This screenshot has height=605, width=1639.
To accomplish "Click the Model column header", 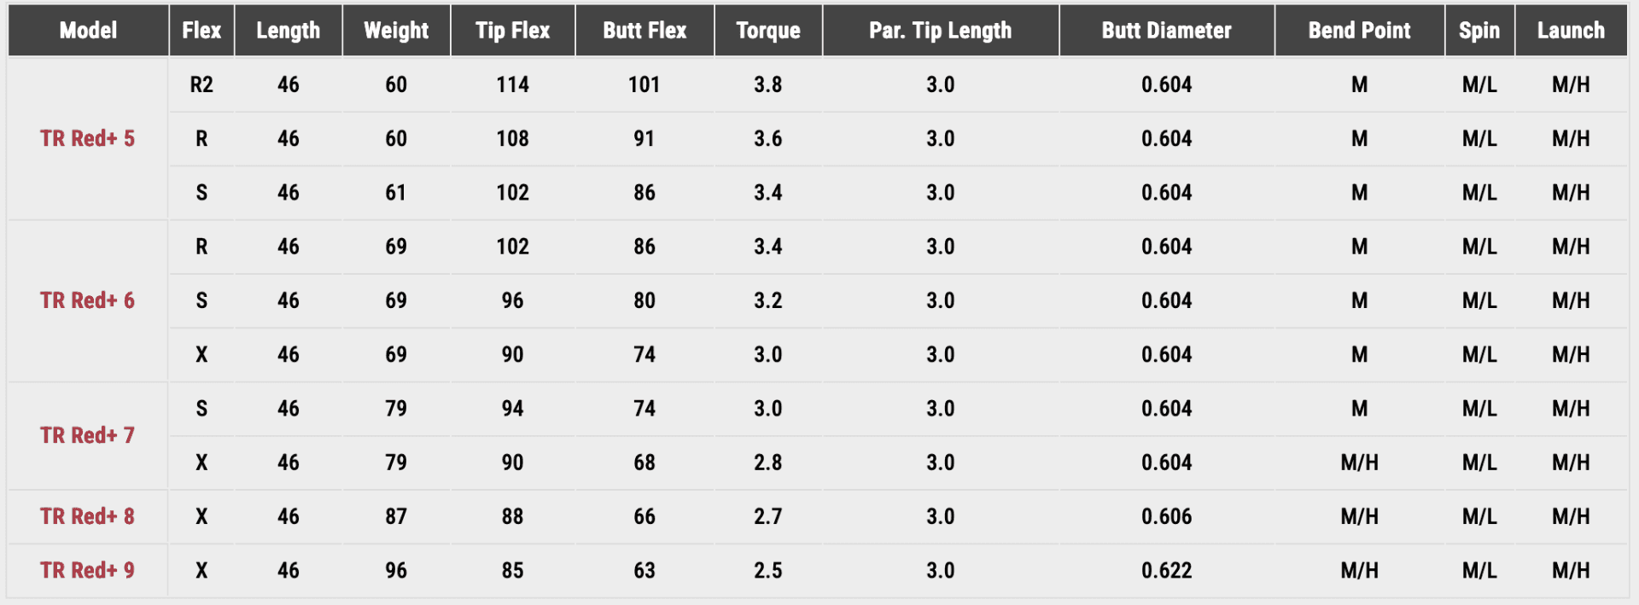I will (x=88, y=31).
